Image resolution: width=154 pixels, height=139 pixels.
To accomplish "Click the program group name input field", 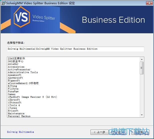I will [x=76, y=49].
